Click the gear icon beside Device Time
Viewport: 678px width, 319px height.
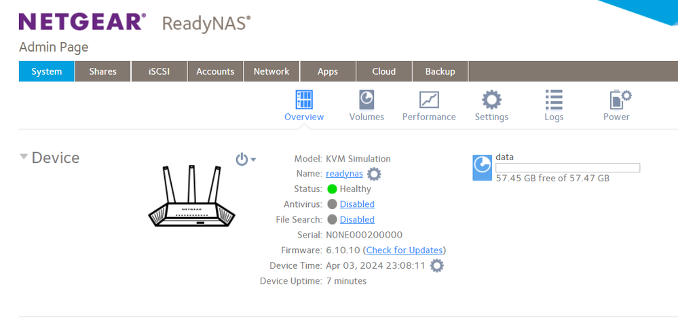click(x=436, y=265)
